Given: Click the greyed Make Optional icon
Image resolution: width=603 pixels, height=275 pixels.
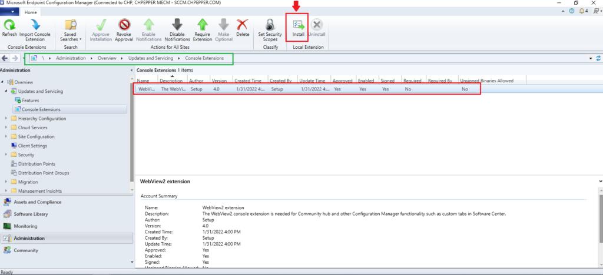Looking at the screenshot, I should (223, 25).
